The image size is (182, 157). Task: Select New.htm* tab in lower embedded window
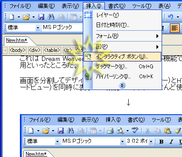coord(36,154)
